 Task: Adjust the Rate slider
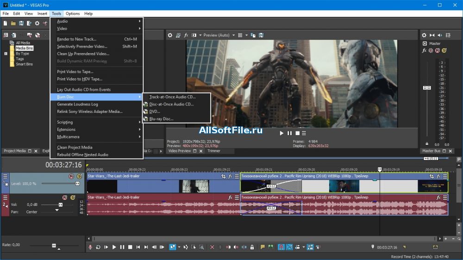tap(54, 246)
